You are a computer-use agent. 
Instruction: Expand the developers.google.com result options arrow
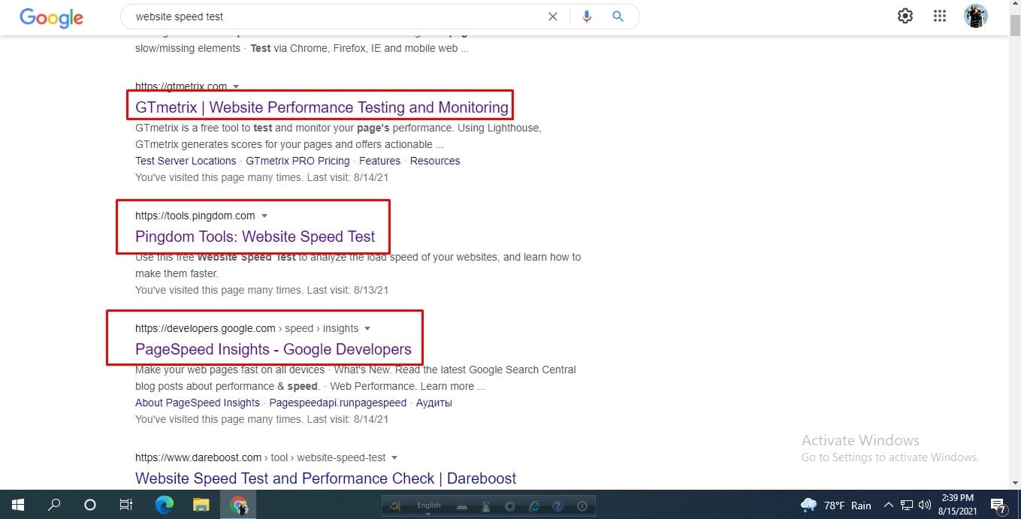367,329
